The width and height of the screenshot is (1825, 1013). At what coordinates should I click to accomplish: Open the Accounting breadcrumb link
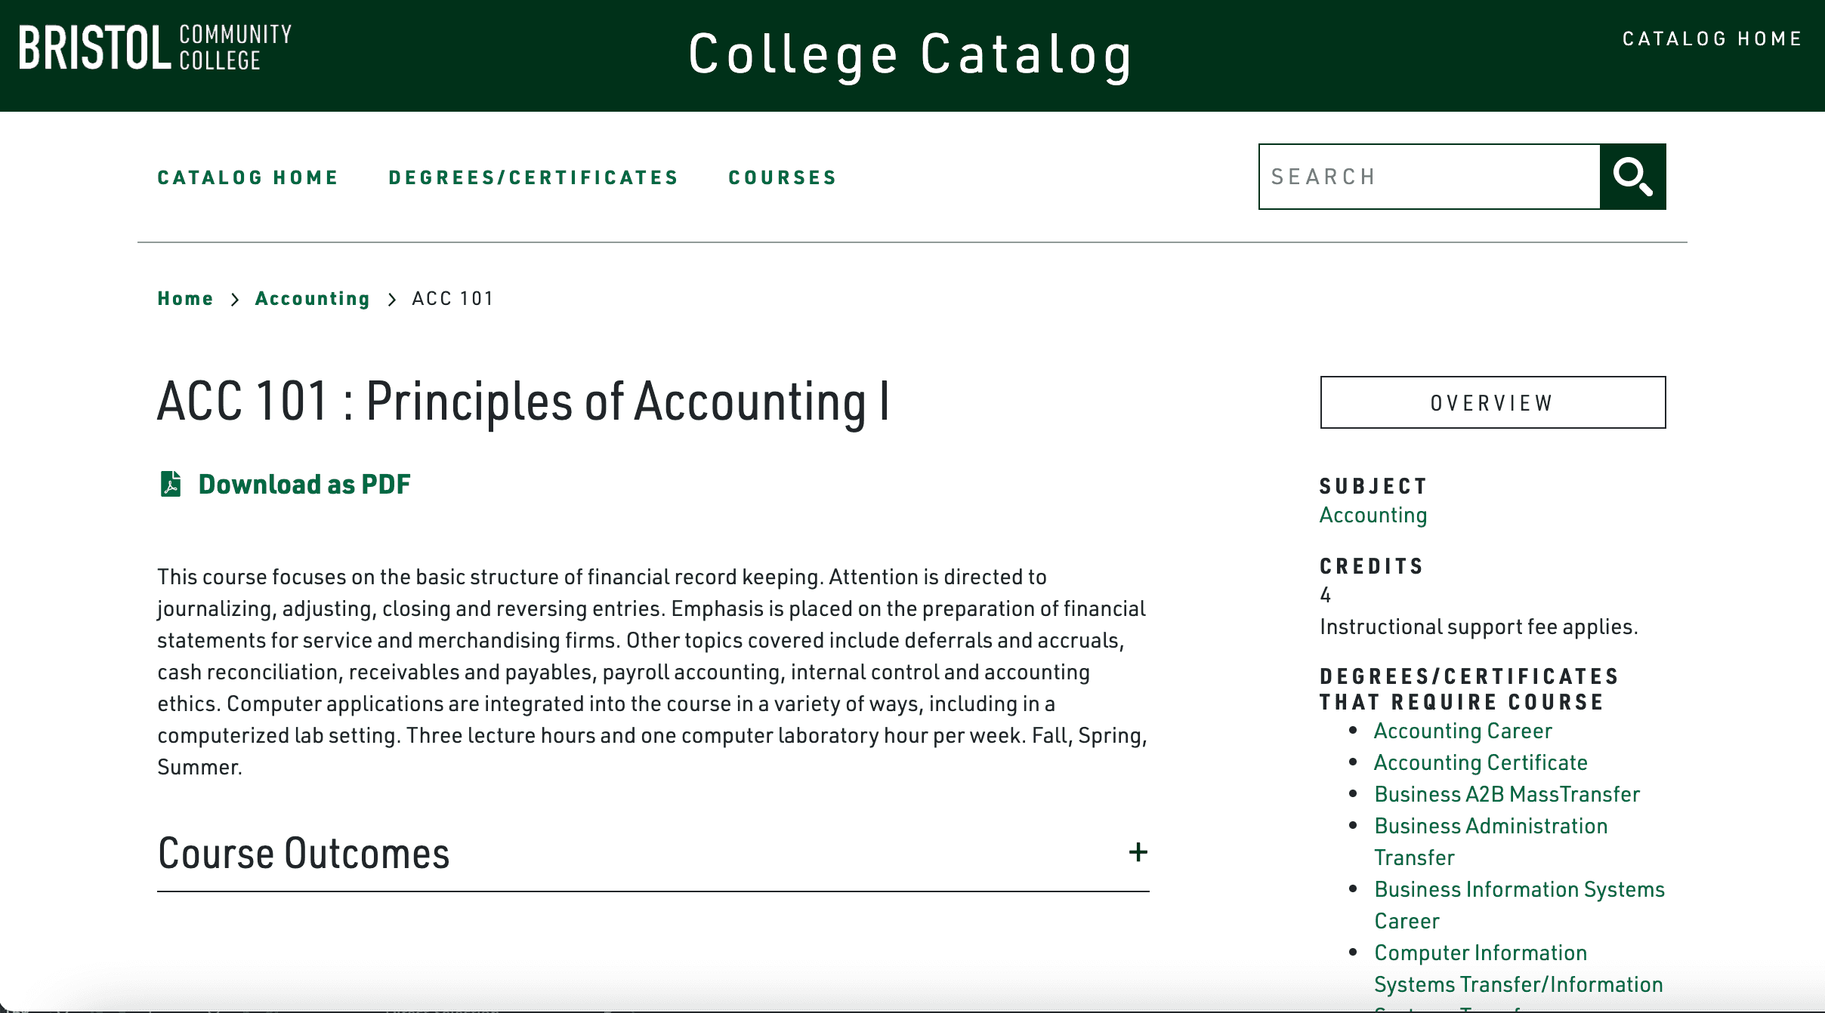(313, 298)
